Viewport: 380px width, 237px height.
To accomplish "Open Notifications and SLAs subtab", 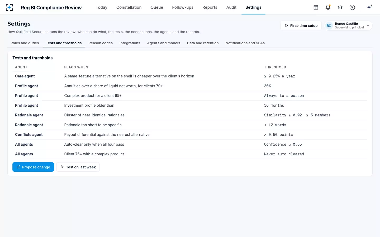I will click(245, 43).
